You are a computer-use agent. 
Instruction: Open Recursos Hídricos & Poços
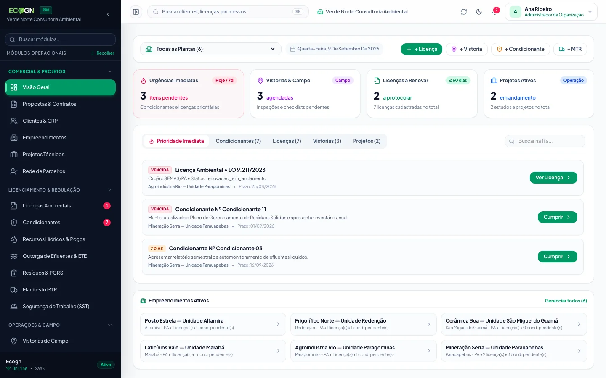(x=61, y=239)
